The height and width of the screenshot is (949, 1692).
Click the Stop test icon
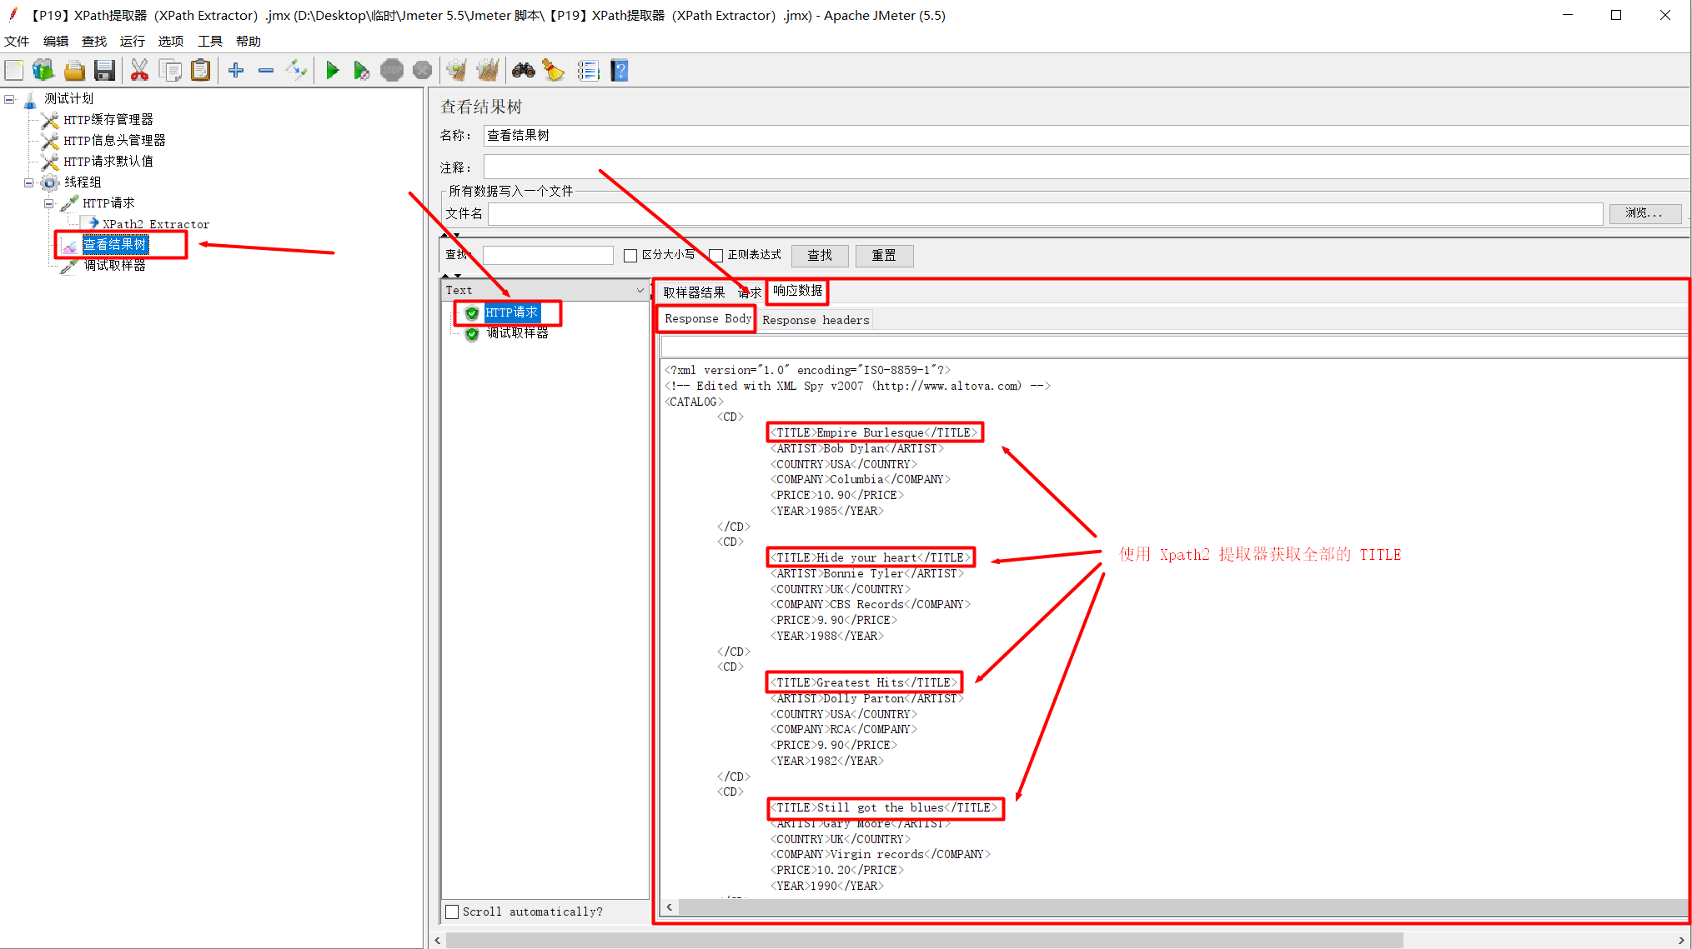(x=392, y=71)
